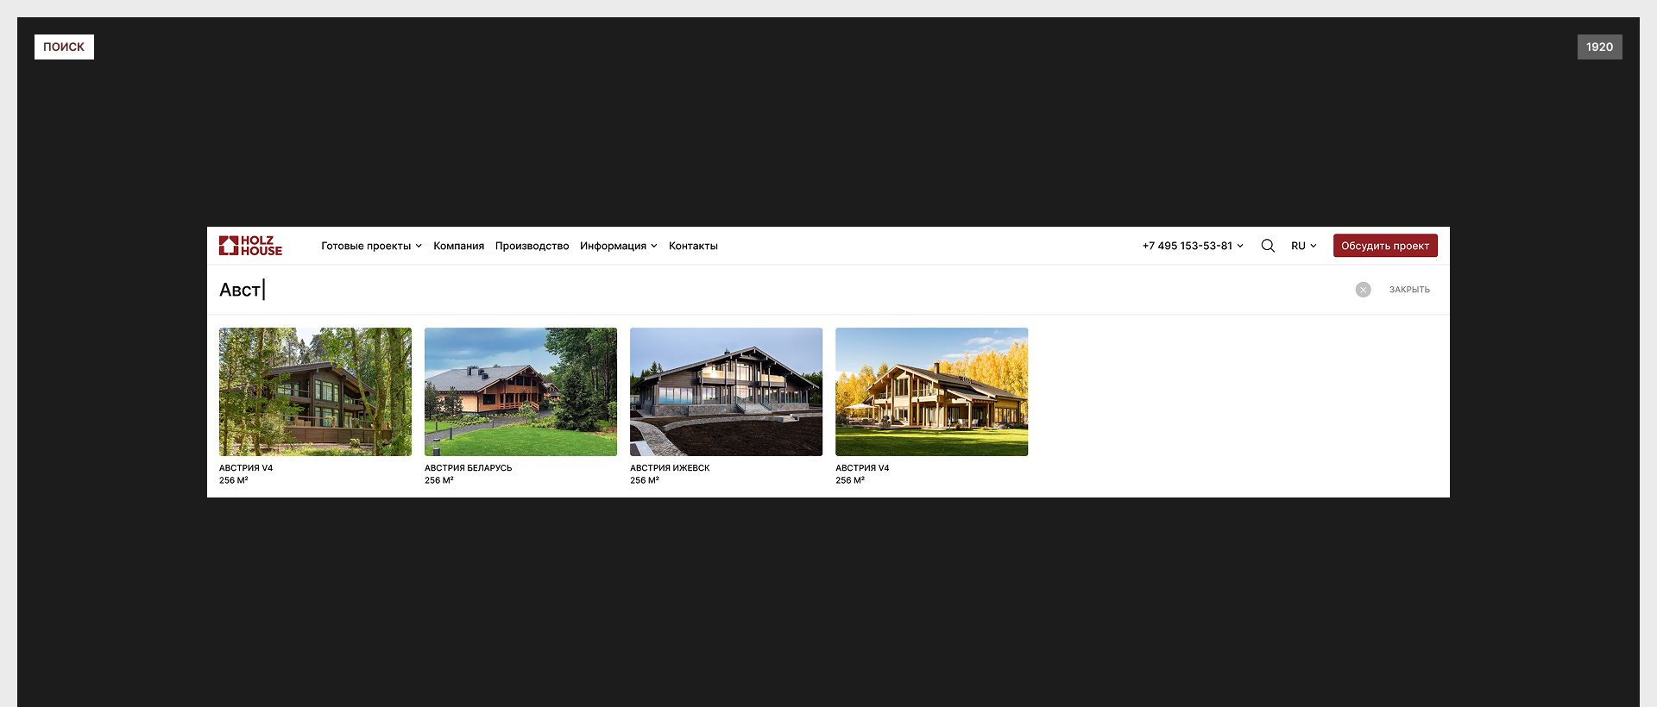Screen dimensions: 1657x707
Task: Open the forest house thumbnail of first Австрия V4
Action: (x=315, y=391)
